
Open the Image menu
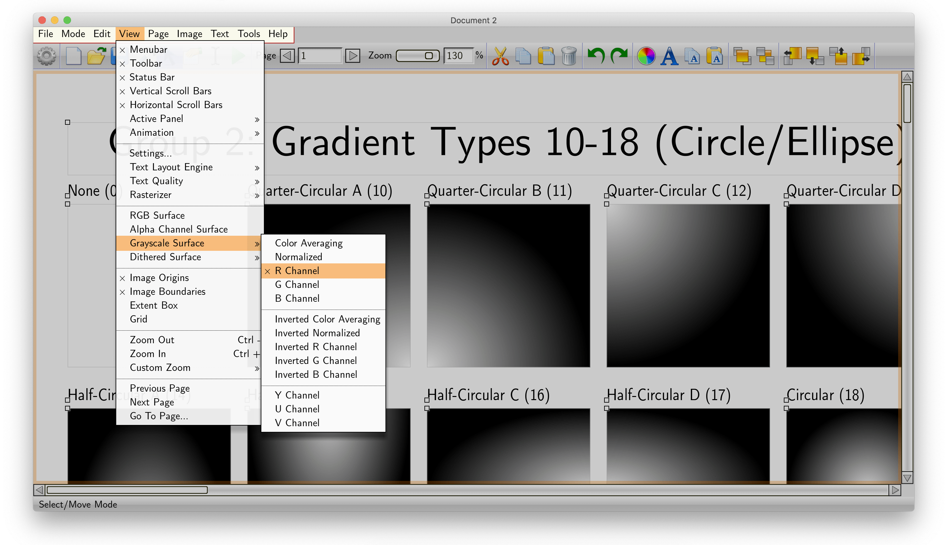click(x=189, y=34)
